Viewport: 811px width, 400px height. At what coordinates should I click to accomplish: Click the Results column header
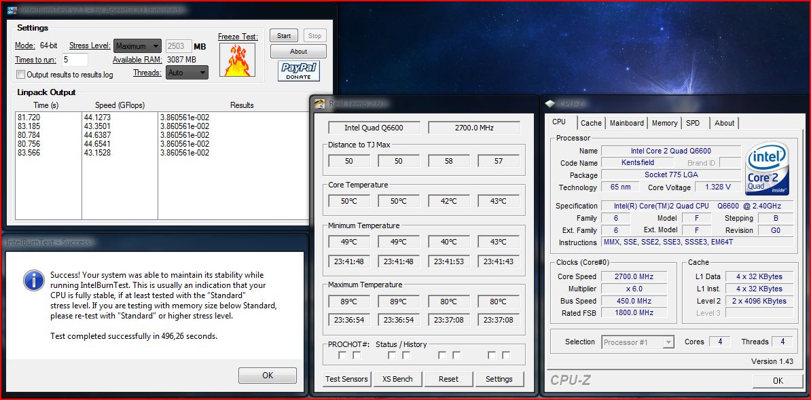click(242, 105)
